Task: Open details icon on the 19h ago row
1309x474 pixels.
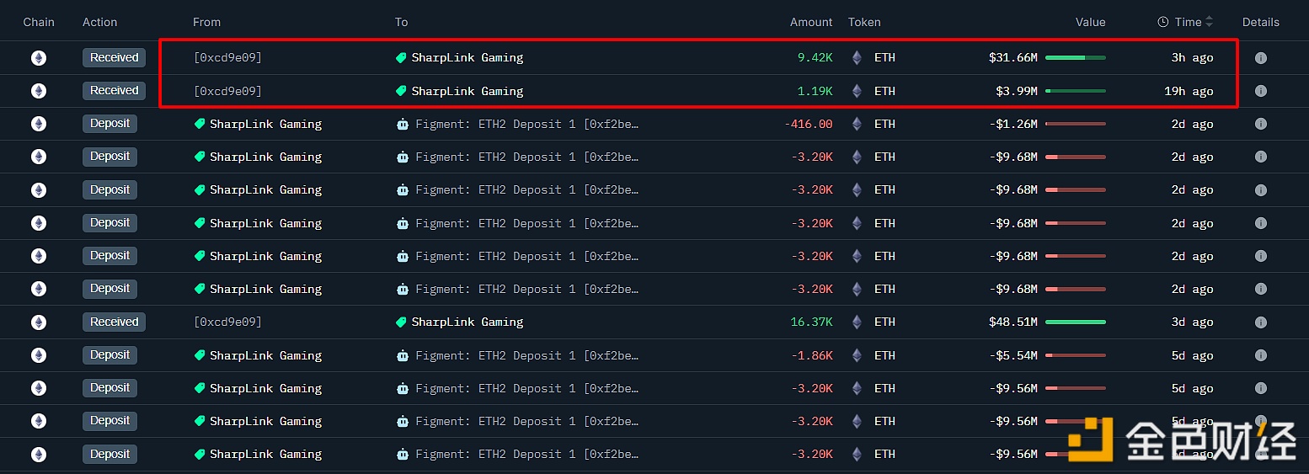Action: pyautogui.click(x=1260, y=91)
